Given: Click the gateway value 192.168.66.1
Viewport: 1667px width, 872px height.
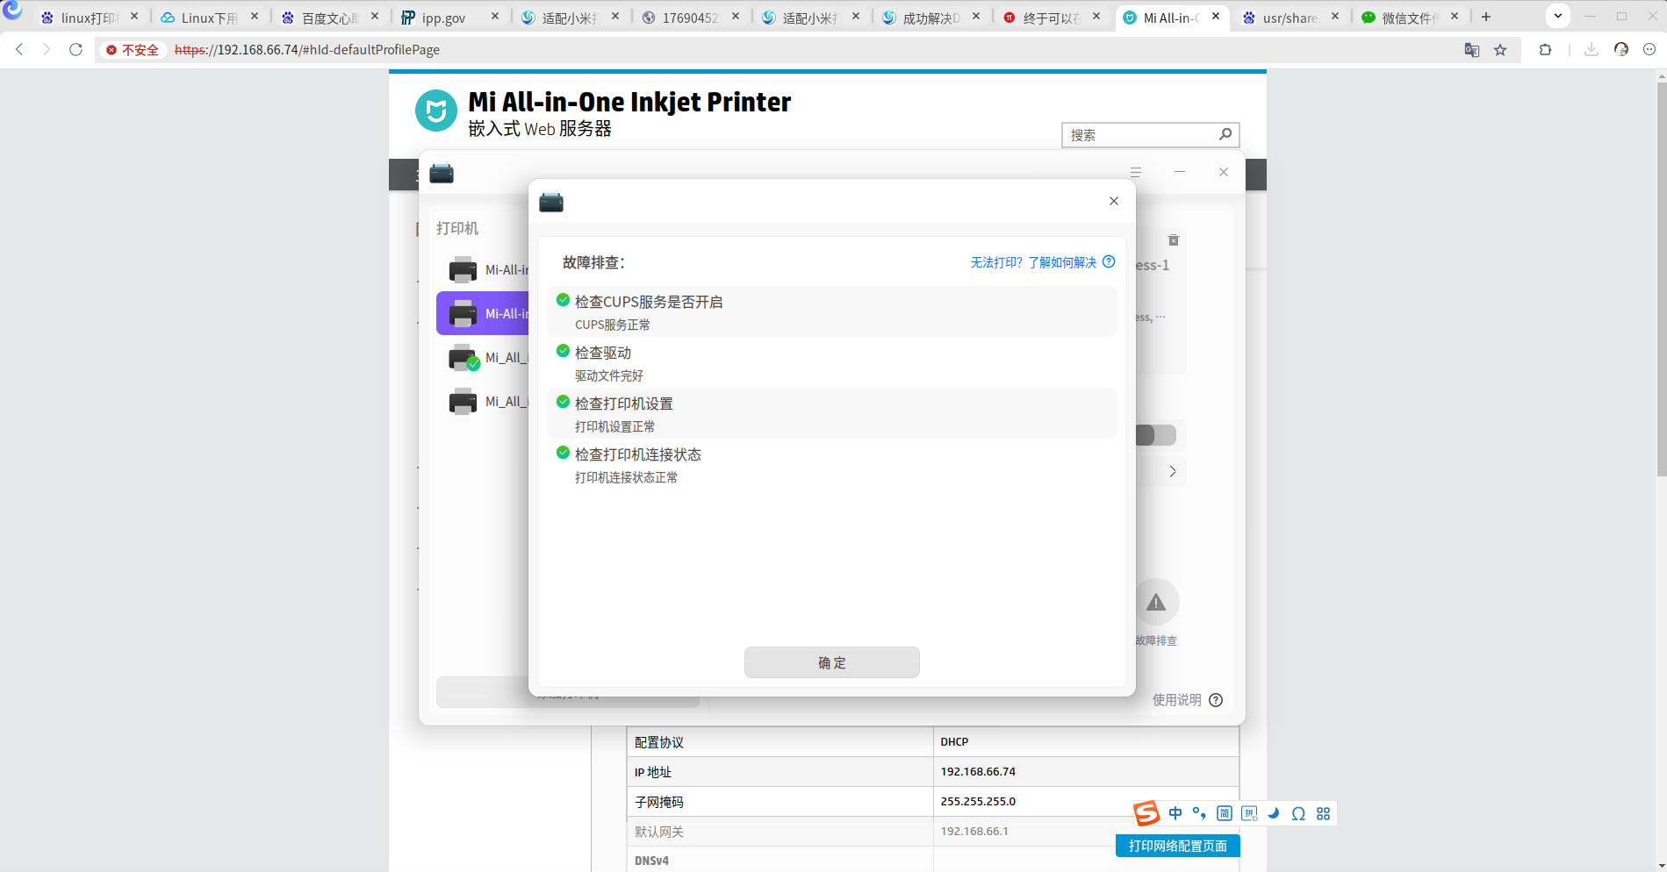Looking at the screenshot, I should tap(974, 832).
